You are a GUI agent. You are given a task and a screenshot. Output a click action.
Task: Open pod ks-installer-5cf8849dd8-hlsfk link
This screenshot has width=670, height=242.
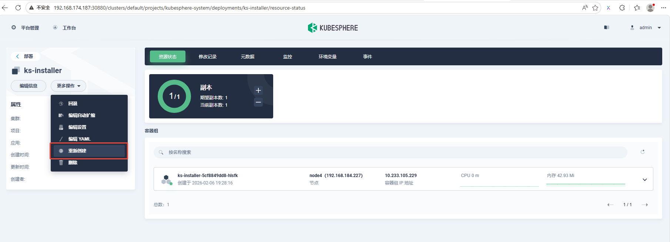click(208, 176)
